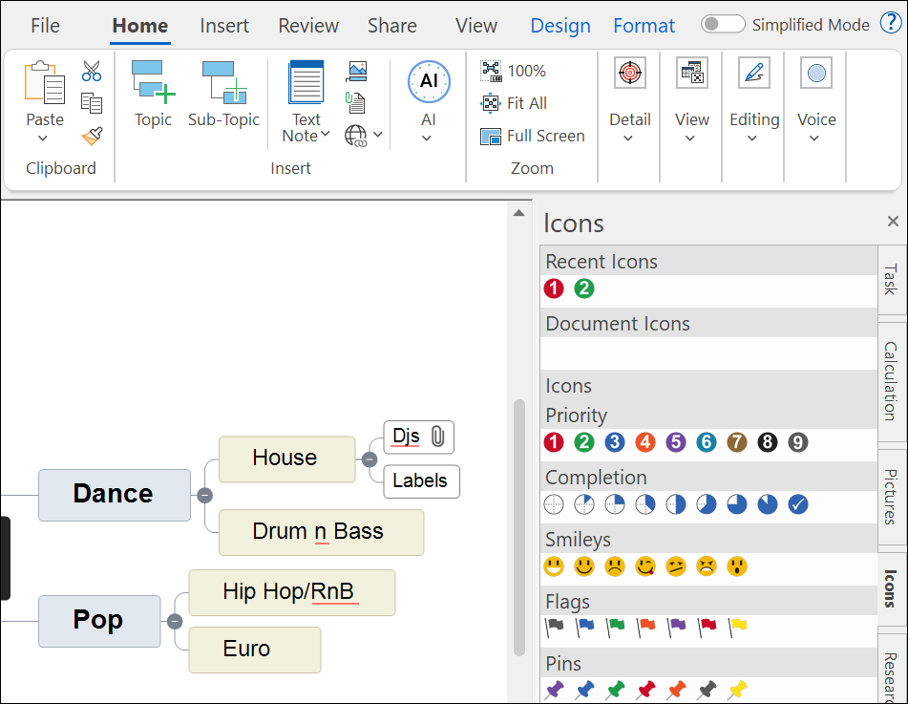Insert a new Topic

(152, 91)
